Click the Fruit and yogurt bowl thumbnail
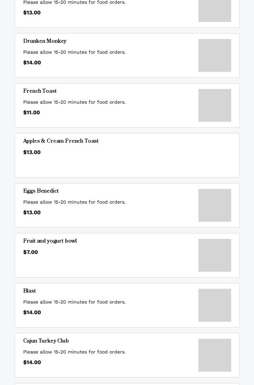The image size is (254, 385). point(214,255)
